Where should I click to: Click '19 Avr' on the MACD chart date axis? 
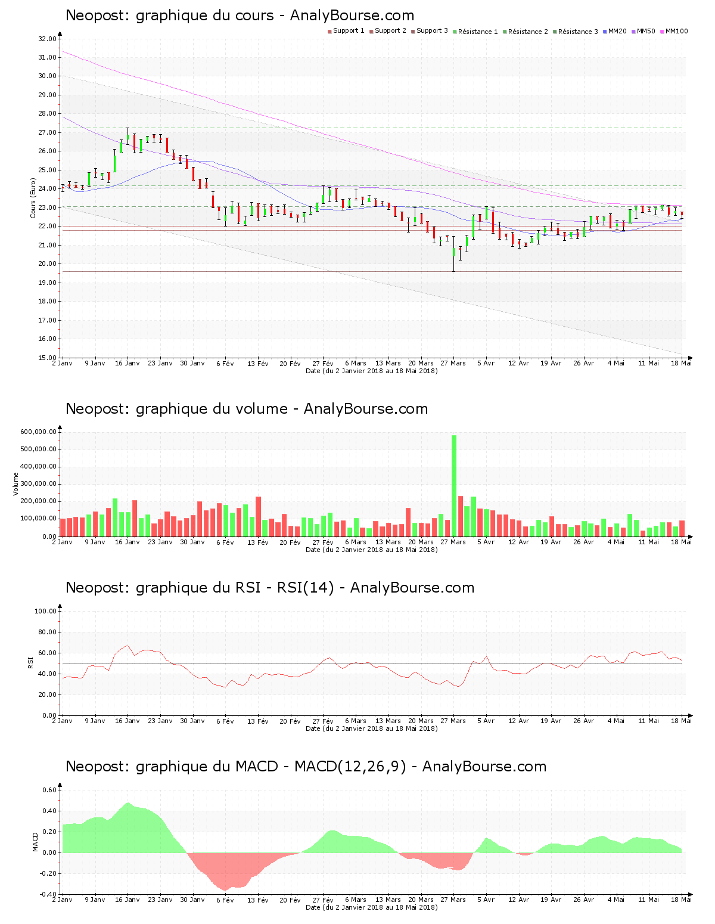[551, 900]
